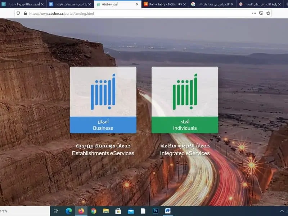Click the Windows taskbar search box
Screen dimensions: 288x216
click(25, 211)
